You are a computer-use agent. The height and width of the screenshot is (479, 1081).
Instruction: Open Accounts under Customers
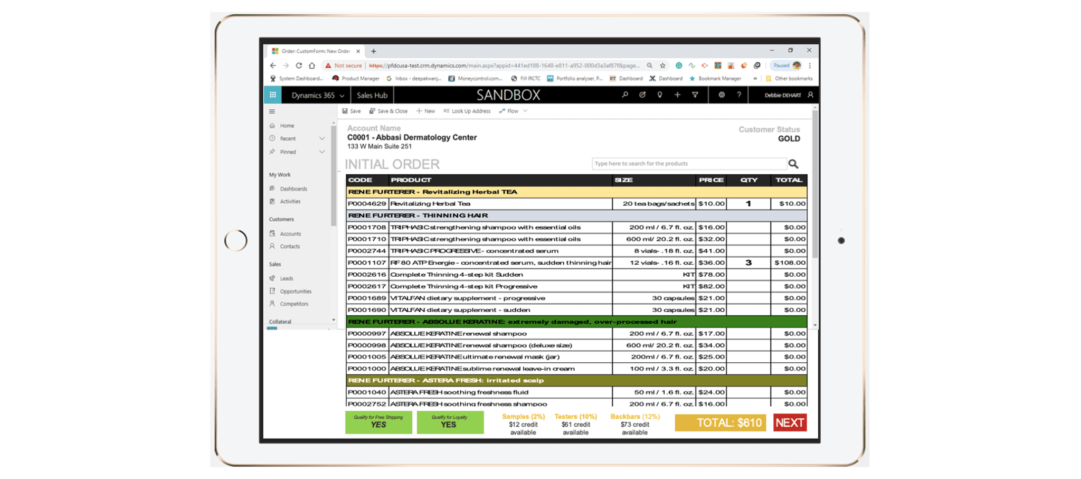pyautogui.click(x=290, y=233)
